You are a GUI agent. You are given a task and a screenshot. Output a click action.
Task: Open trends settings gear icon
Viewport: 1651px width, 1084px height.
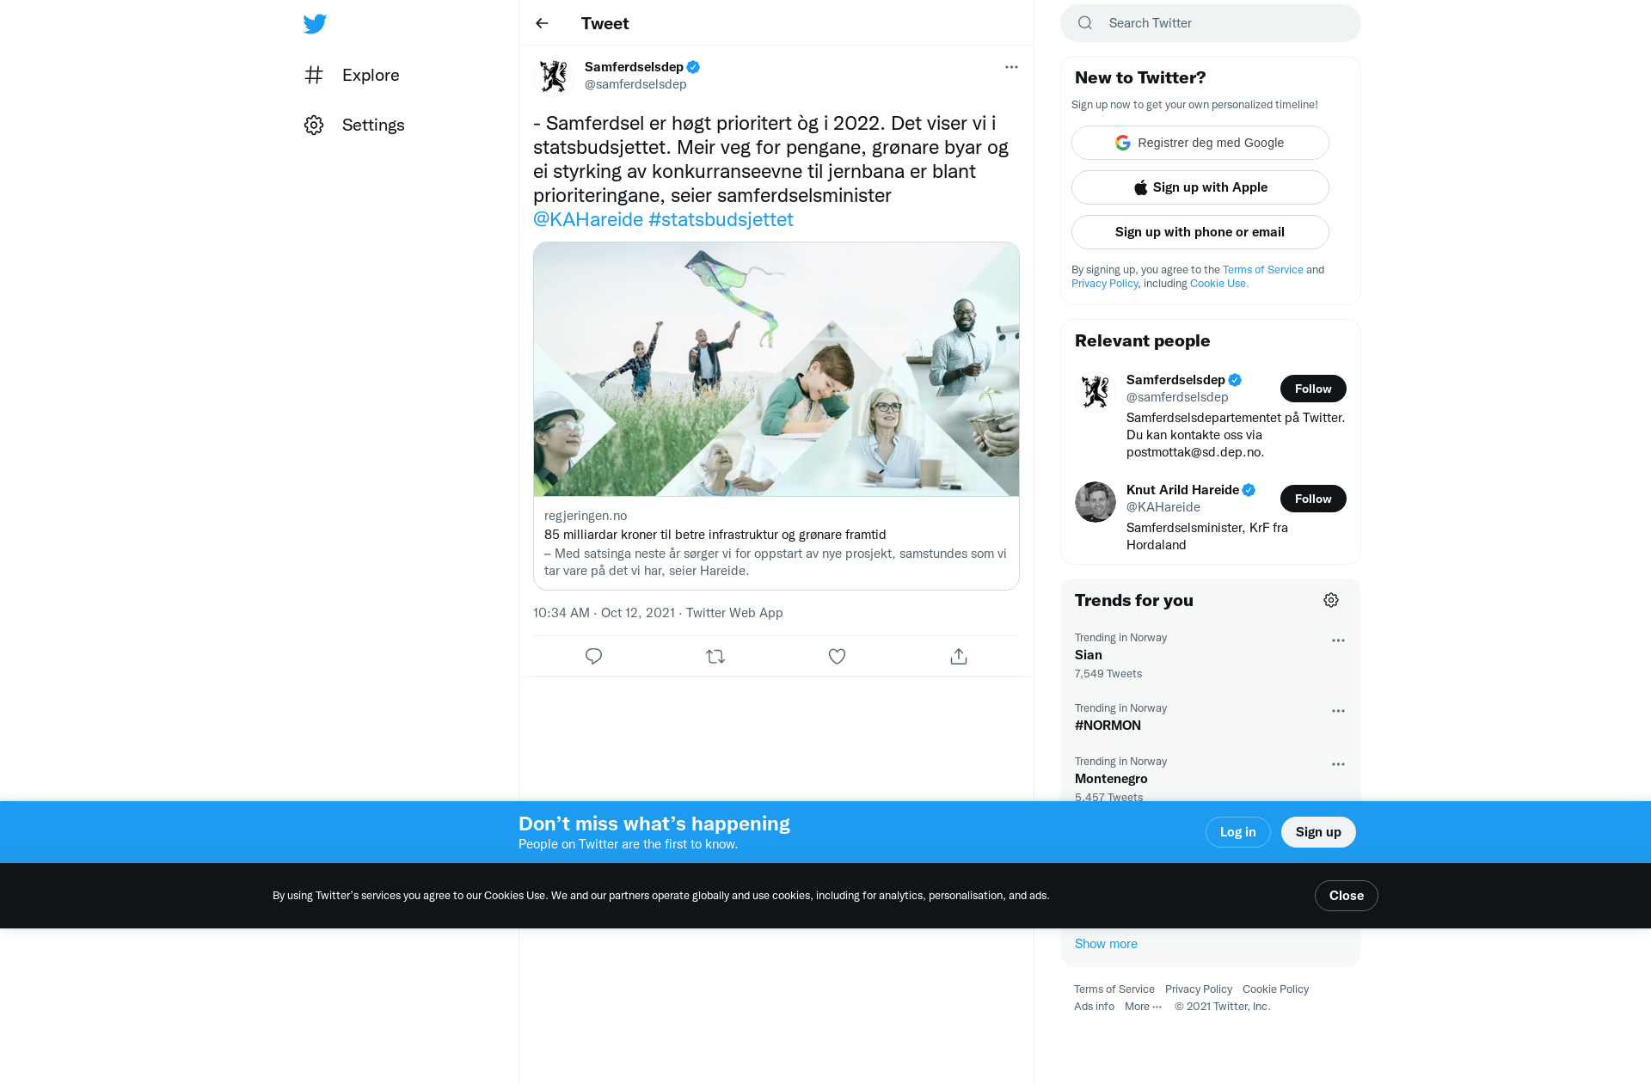(x=1331, y=600)
